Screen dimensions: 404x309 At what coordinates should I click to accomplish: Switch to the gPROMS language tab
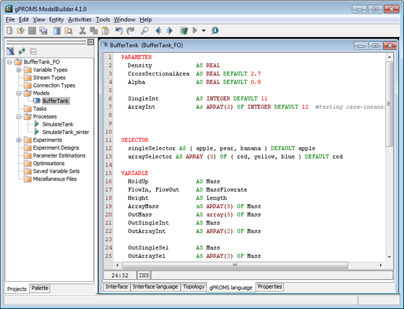pyautogui.click(x=231, y=288)
